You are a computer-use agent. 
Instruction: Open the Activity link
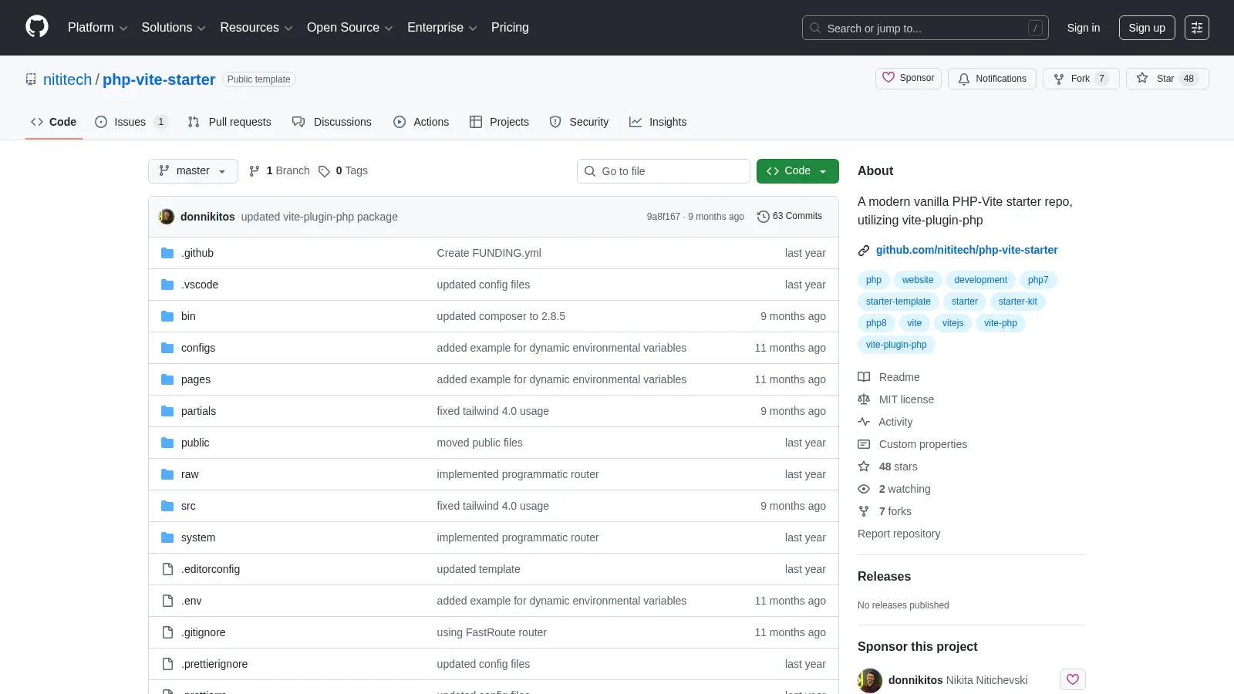click(x=885, y=422)
